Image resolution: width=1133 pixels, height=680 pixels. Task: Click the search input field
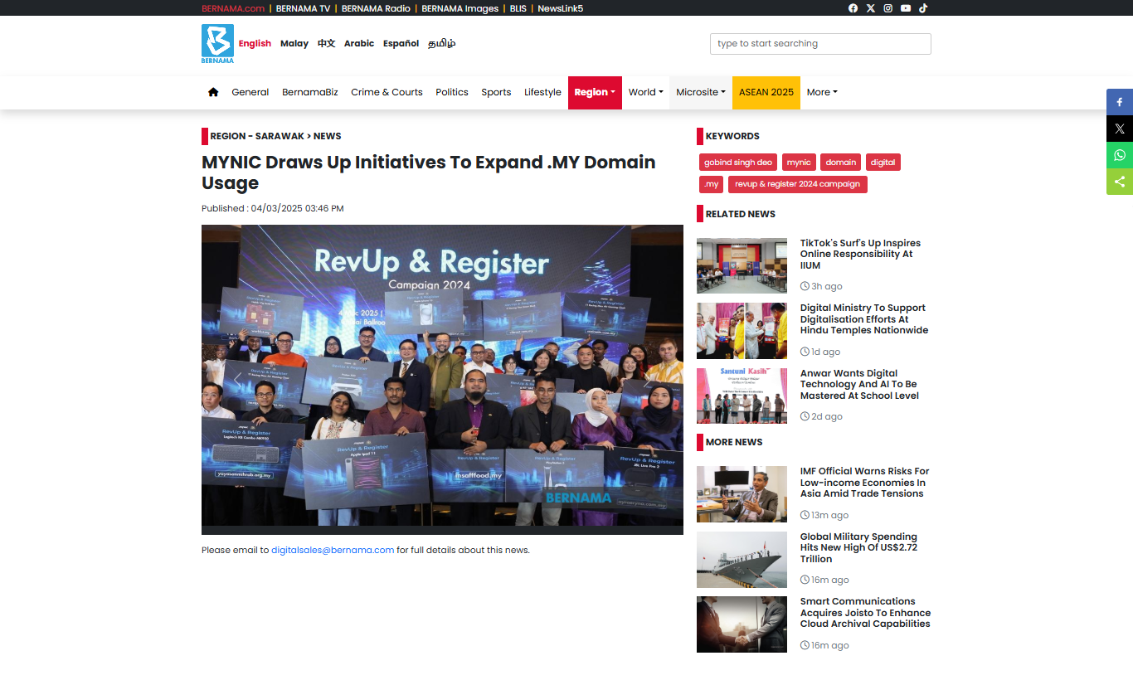pyautogui.click(x=819, y=44)
